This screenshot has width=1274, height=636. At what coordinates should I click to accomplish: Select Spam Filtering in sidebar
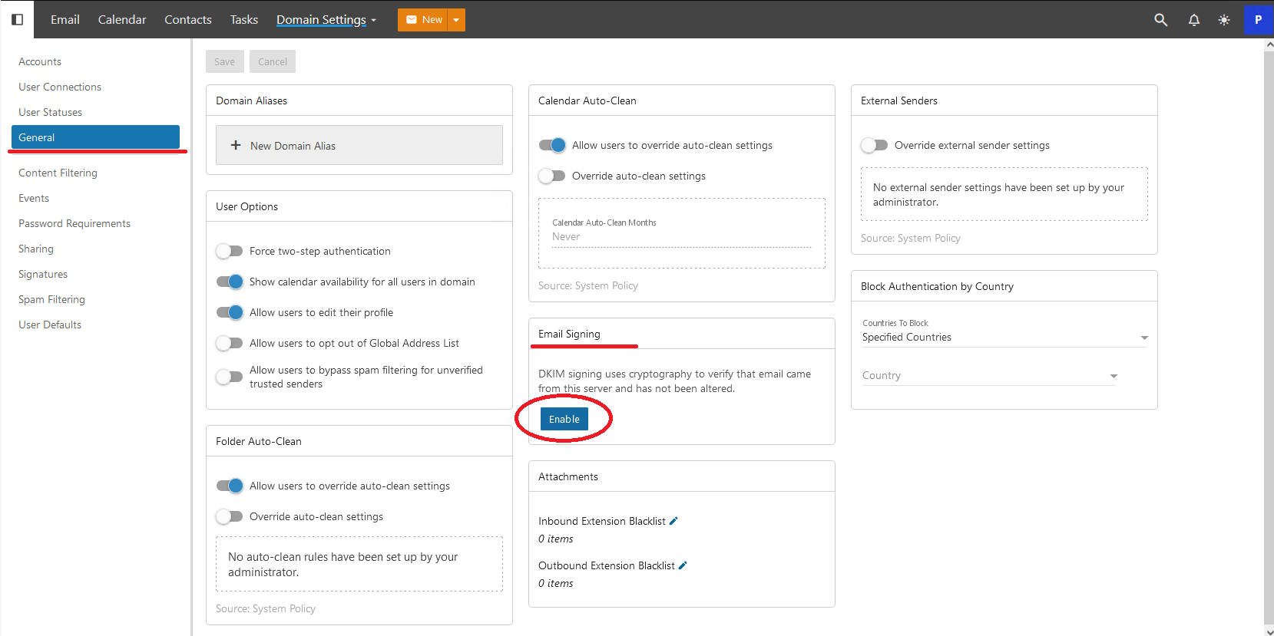pyautogui.click(x=51, y=299)
